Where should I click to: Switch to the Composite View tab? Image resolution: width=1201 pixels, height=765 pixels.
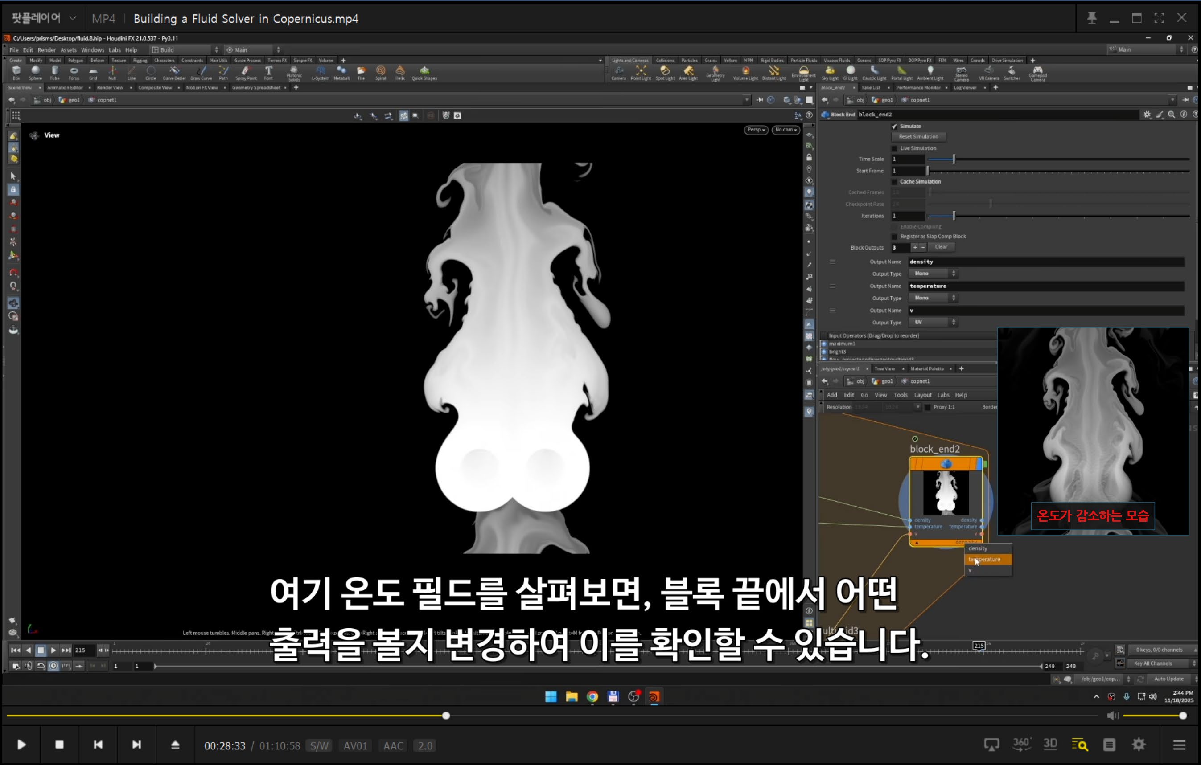pyautogui.click(x=155, y=88)
